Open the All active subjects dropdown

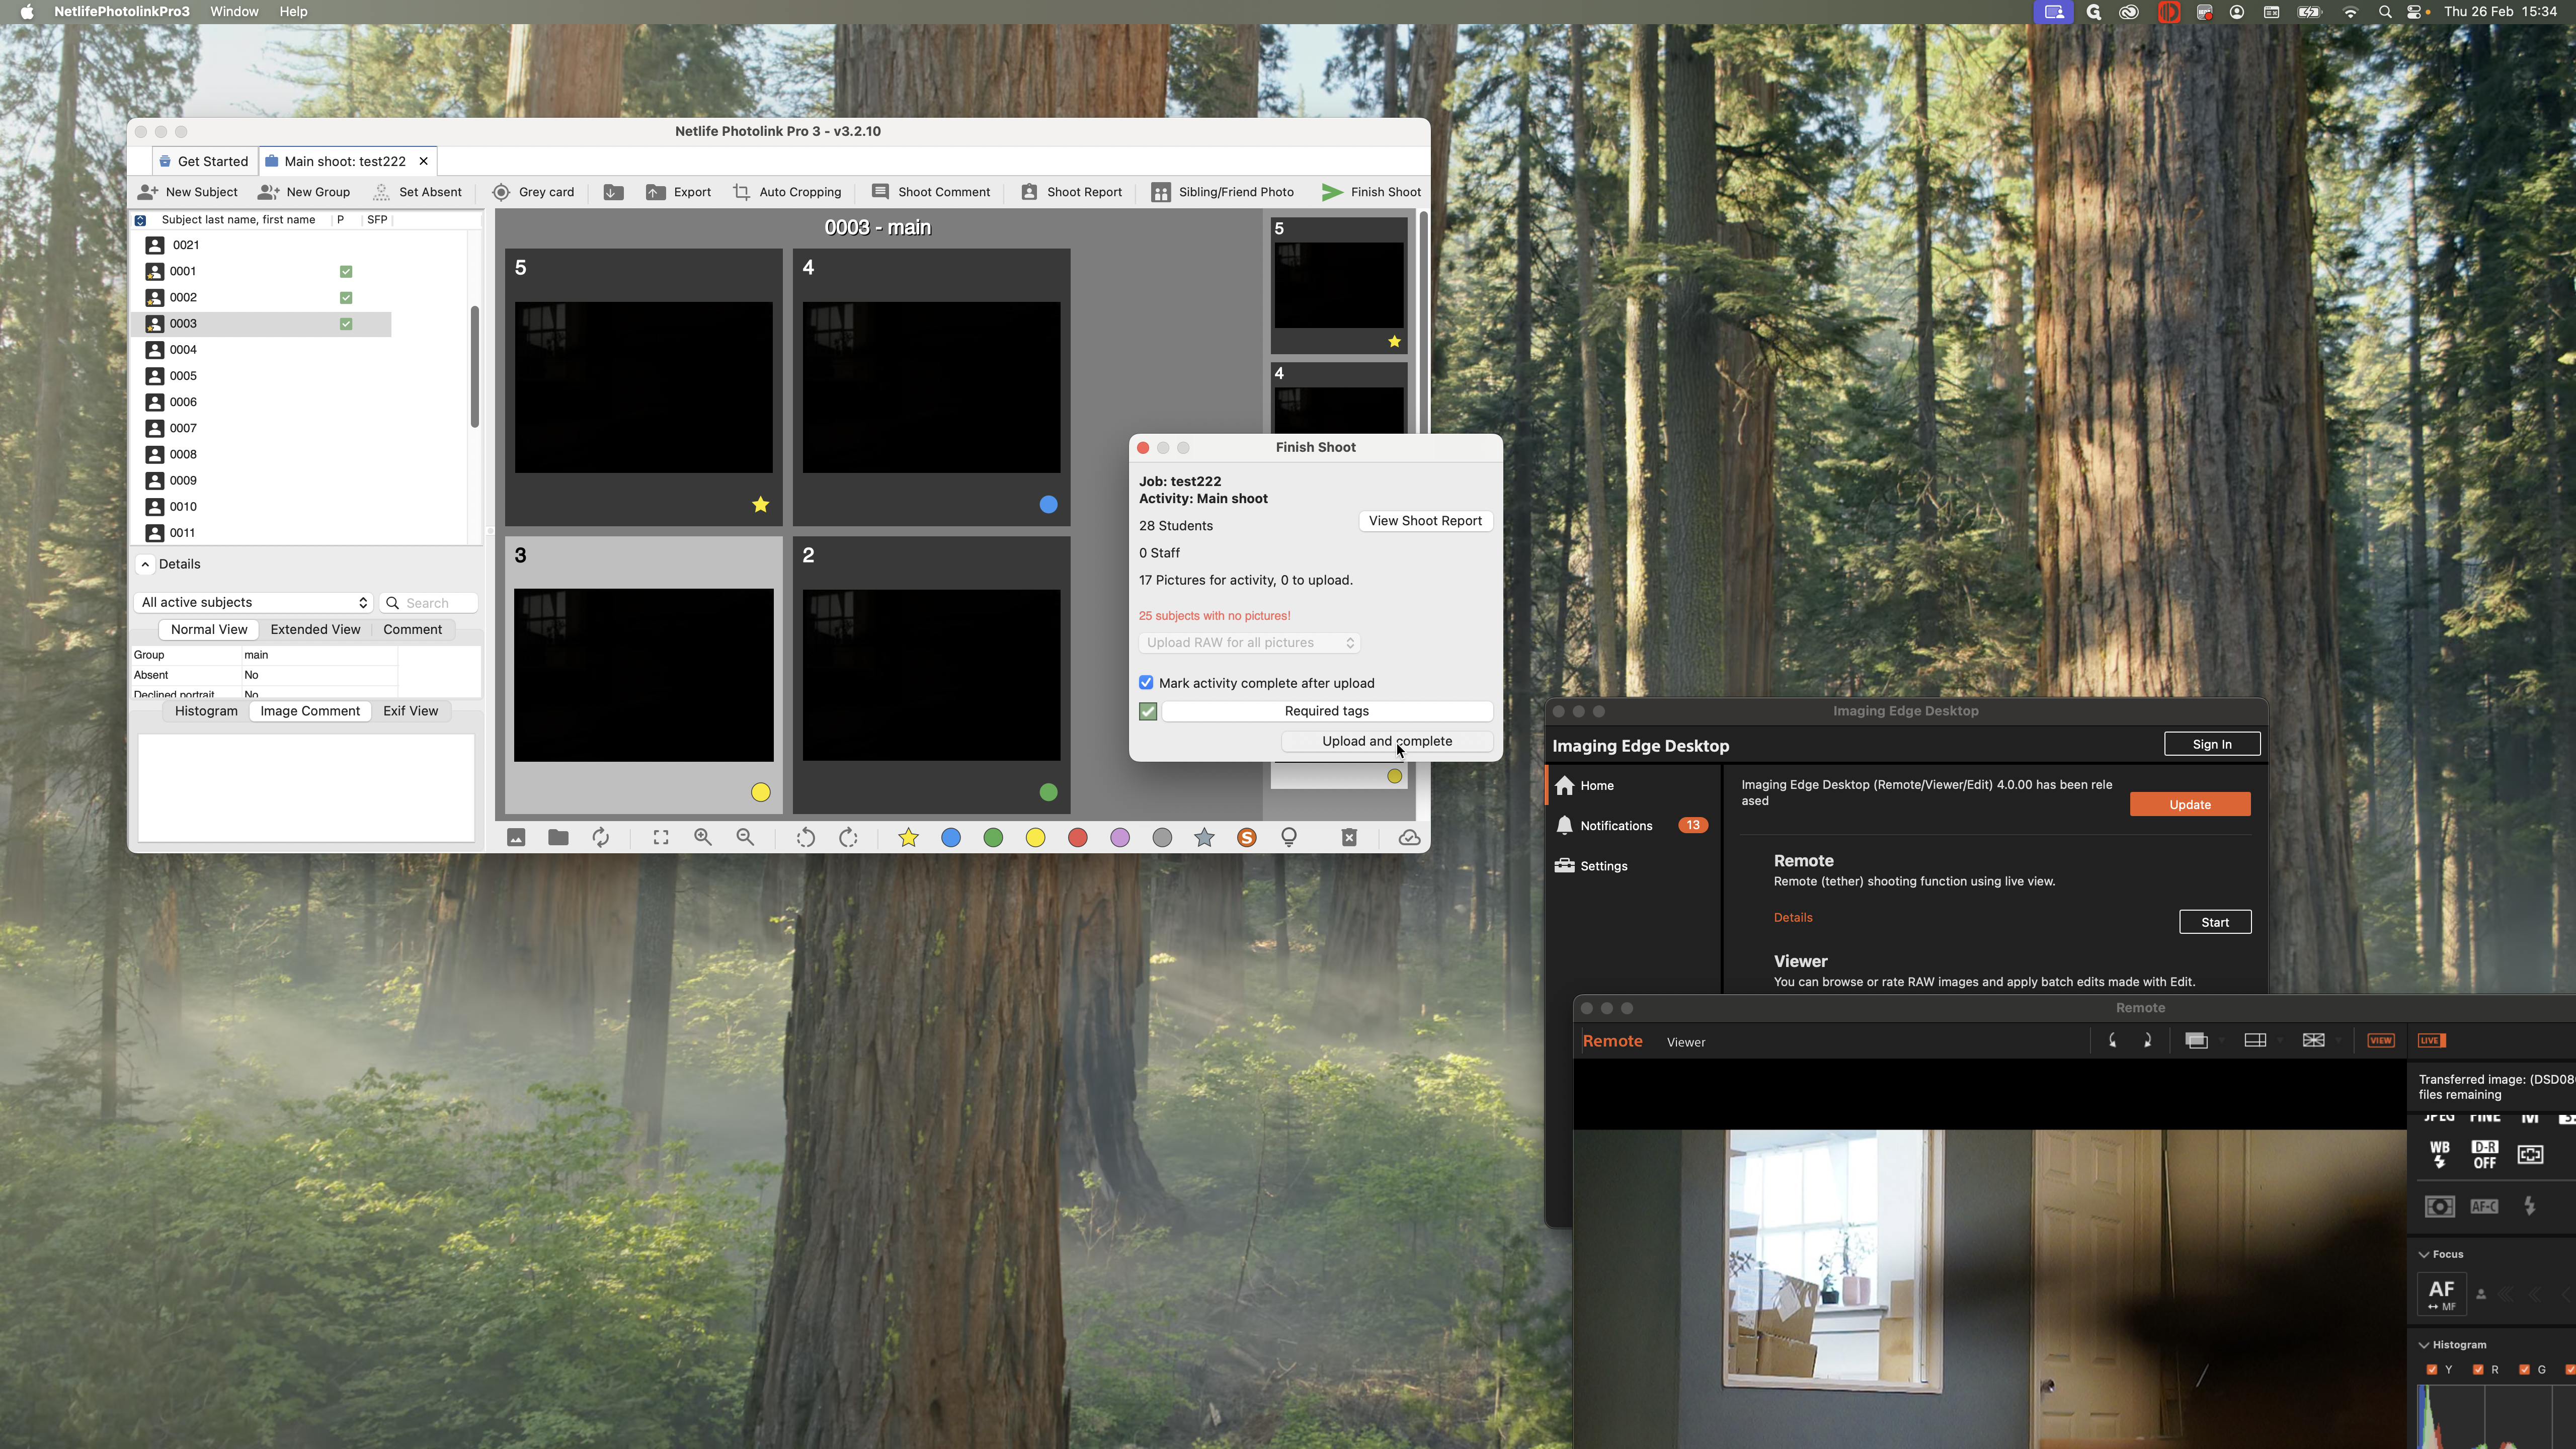(x=253, y=602)
